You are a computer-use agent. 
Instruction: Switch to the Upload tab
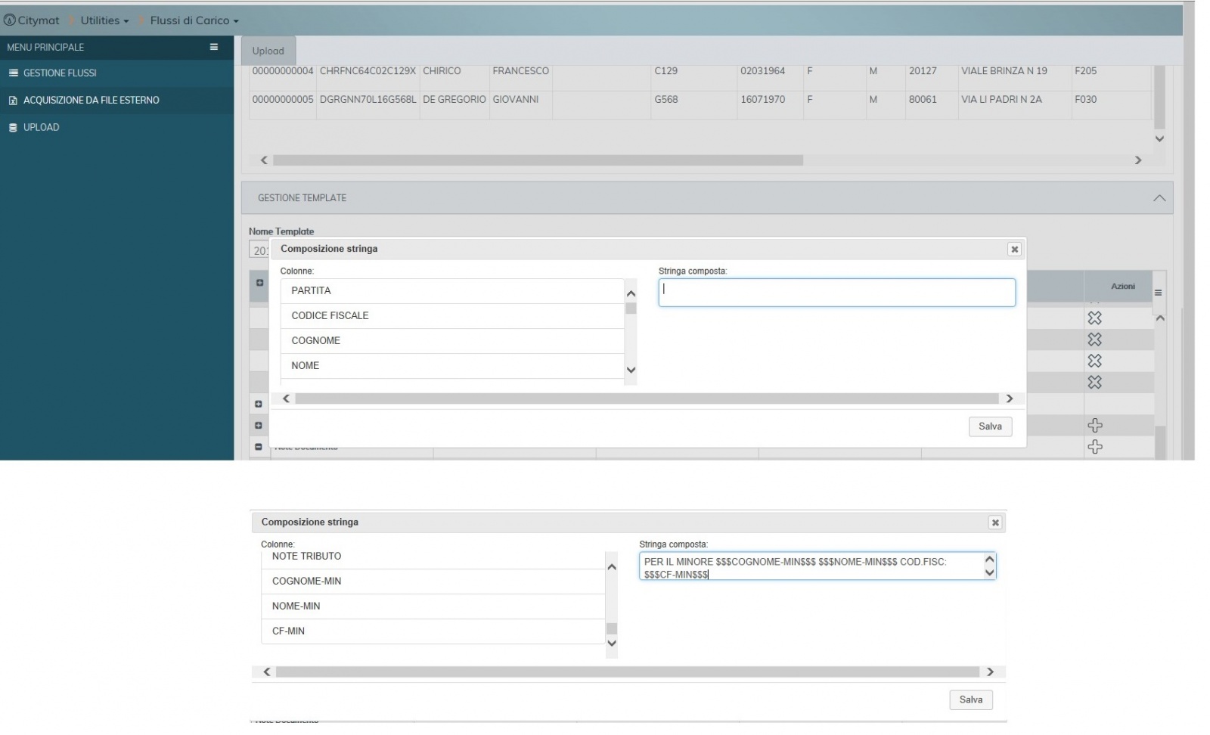[x=268, y=51]
